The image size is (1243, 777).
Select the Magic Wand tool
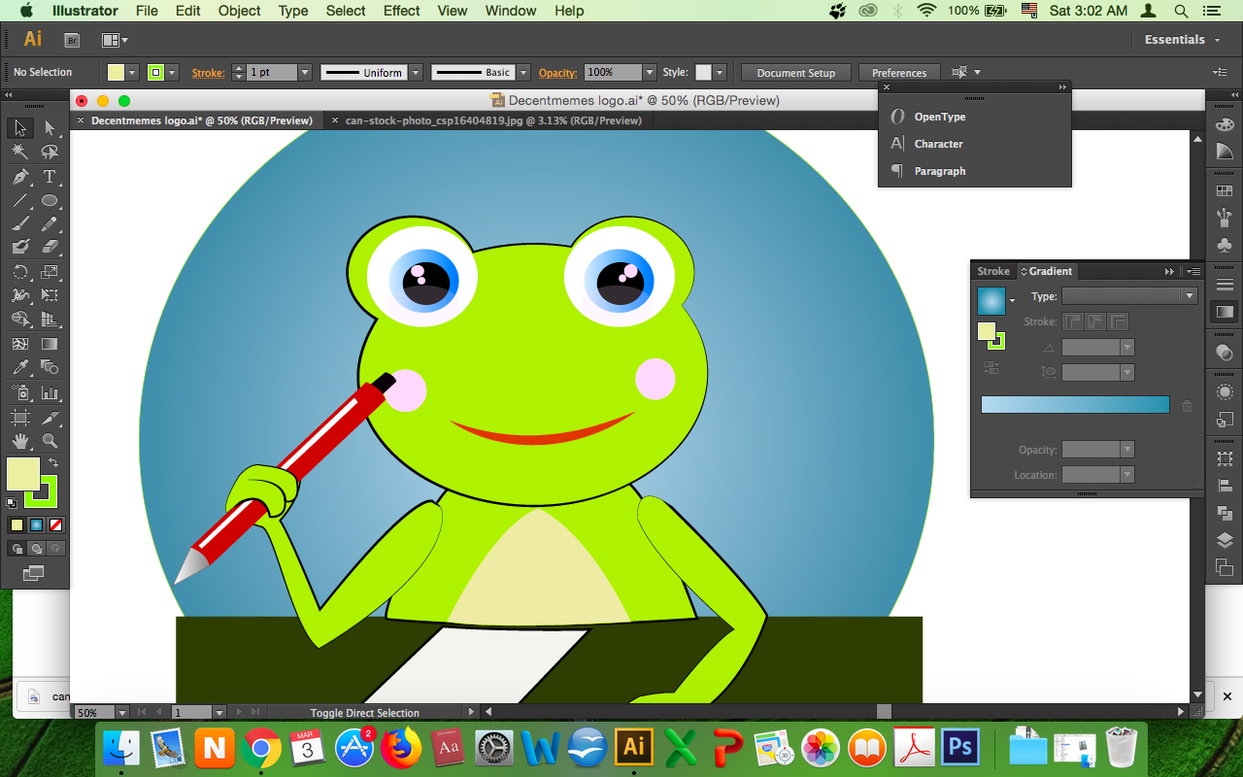pos(19,152)
